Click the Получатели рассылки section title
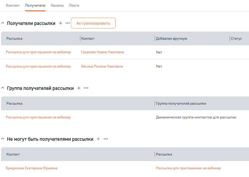 pos(31,23)
